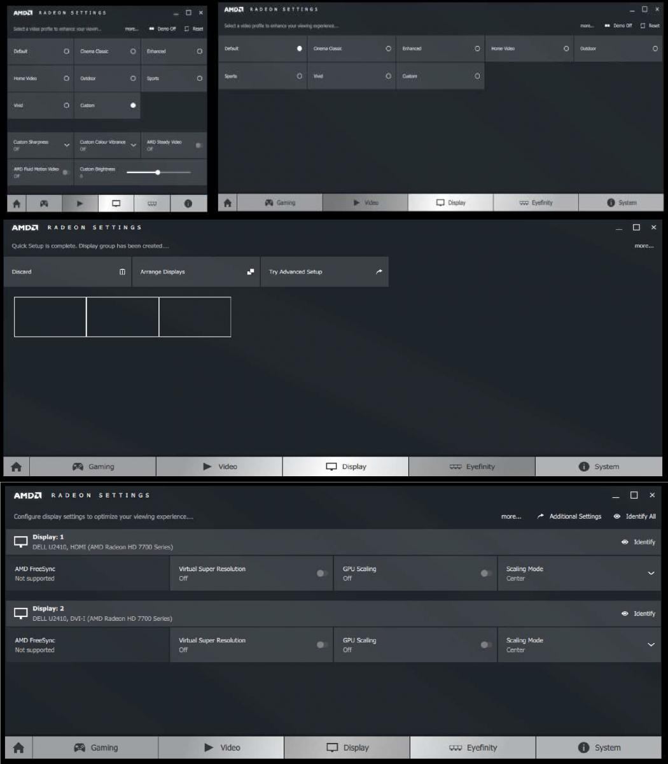This screenshot has width=668, height=764.
Task: Click home icon in the window listing DELL U2410
Action: click(18, 747)
